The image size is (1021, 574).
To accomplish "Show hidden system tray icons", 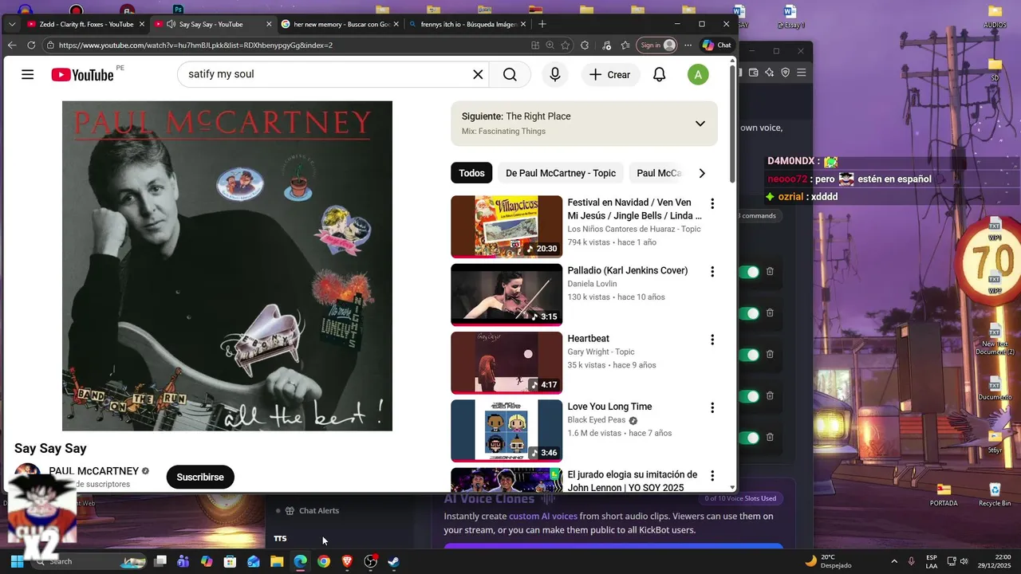I will click(x=894, y=561).
